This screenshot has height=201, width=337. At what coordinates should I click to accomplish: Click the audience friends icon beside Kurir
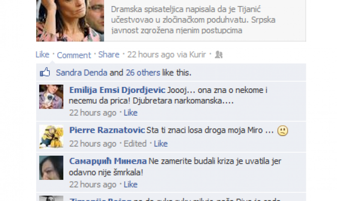[x=219, y=55]
